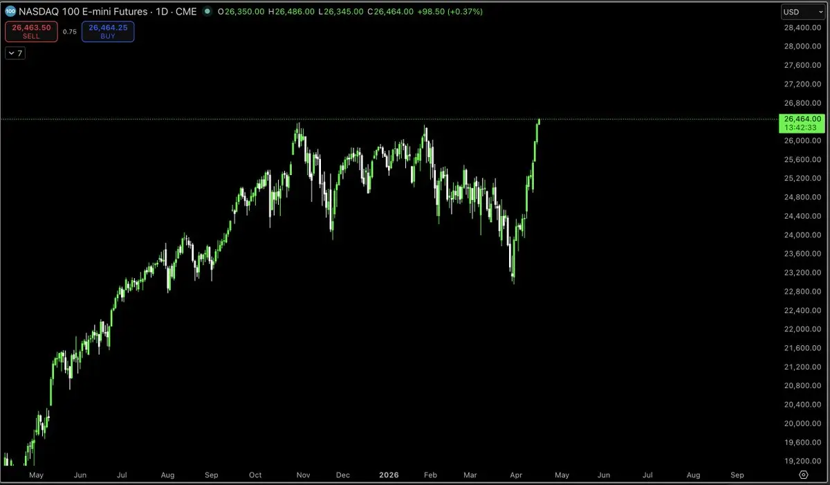Click the Aug label under the candles
This screenshot has width=830, height=485.
click(x=168, y=475)
